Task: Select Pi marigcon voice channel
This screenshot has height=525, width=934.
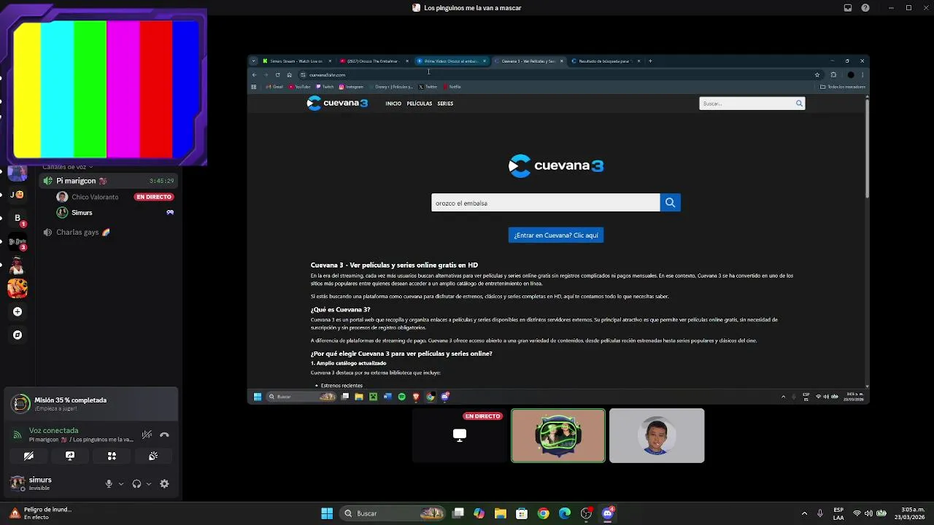Action: point(109,181)
